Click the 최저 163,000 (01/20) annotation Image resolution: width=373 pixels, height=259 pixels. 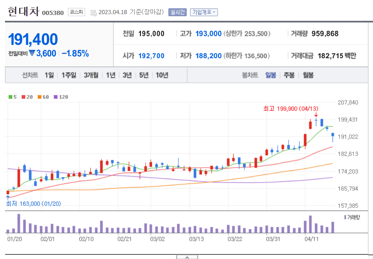(x=34, y=204)
